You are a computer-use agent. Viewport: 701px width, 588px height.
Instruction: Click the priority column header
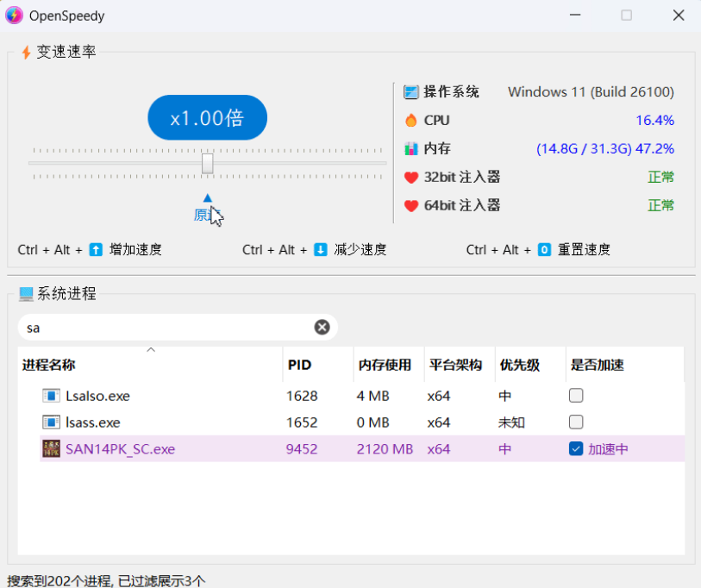pyautogui.click(x=519, y=366)
